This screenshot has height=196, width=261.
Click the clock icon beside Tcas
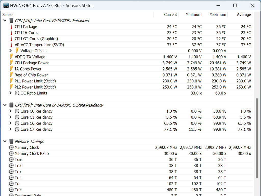11,160
